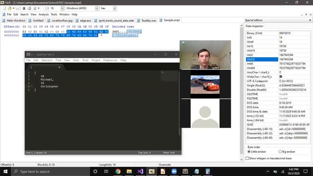Click the Open RAM icon in toolbar
The image size is (313, 176).
click(x=24, y=8)
